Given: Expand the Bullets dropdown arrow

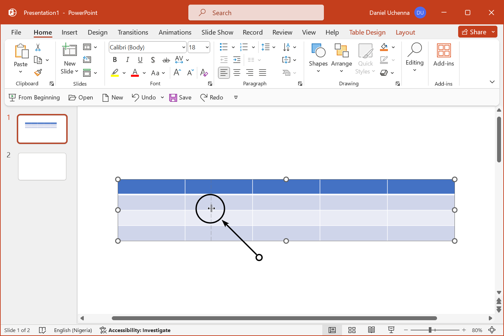Looking at the screenshot, I should tap(233, 47).
